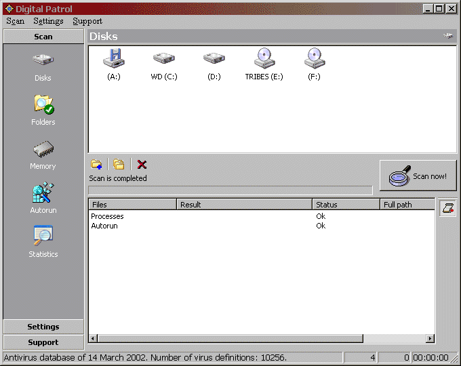Sort by the Status column header

click(346, 204)
